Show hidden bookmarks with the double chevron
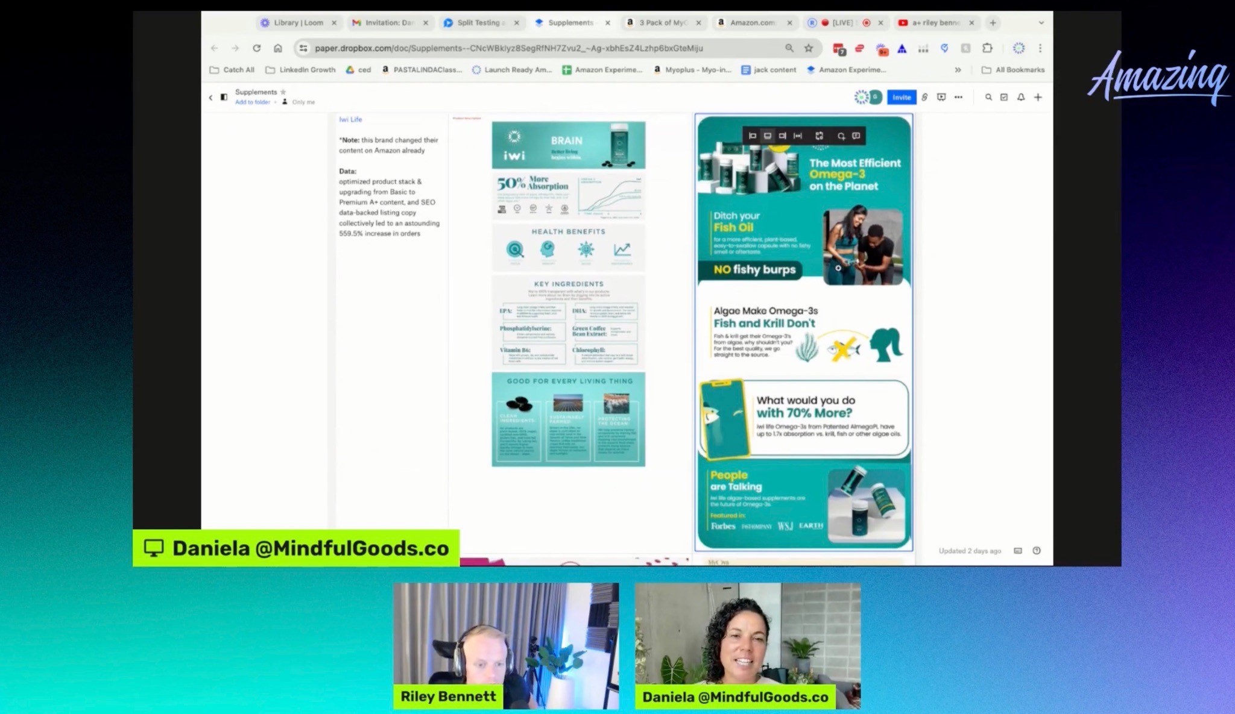Viewport: 1235px width, 714px height. (958, 70)
